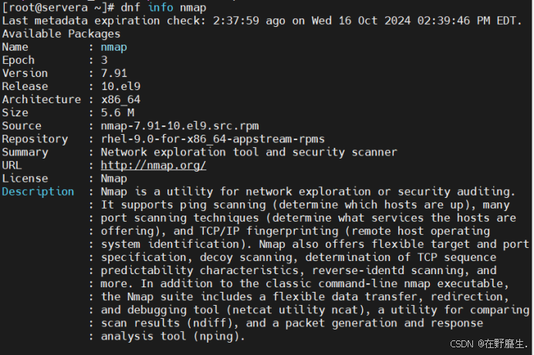Select the word 'info' in the command
Image resolution: width=534 pixels, height=355 pixels.
coord(160,8)
